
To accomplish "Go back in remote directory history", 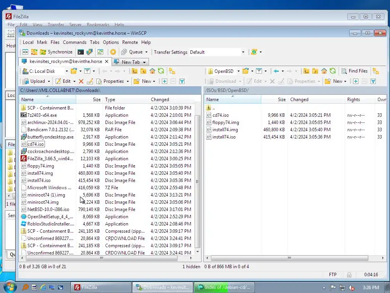I will tap(276, 71).
